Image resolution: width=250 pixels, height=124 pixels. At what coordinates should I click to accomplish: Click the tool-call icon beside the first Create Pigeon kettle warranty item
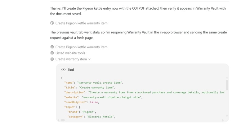(x=52, y=23)
